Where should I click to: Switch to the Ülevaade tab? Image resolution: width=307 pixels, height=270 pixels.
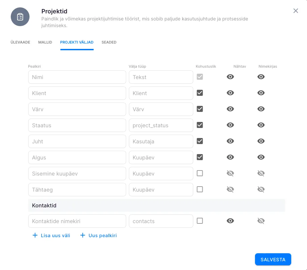coord(20,43)
